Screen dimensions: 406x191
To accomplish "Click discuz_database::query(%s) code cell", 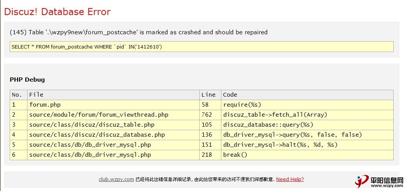I will [x=307, y=125].
